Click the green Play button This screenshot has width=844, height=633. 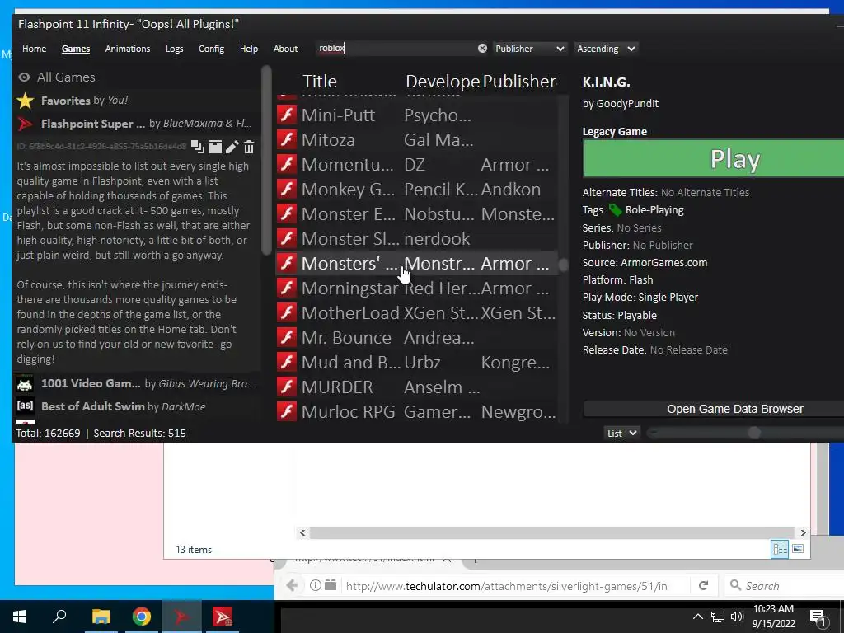[x=714, y=159]
